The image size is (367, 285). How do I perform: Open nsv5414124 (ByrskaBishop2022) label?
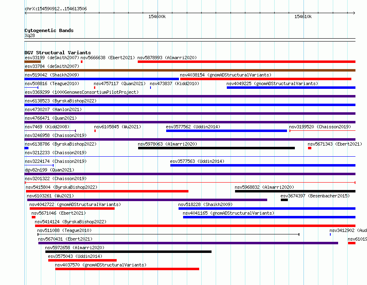pos(71,222)
